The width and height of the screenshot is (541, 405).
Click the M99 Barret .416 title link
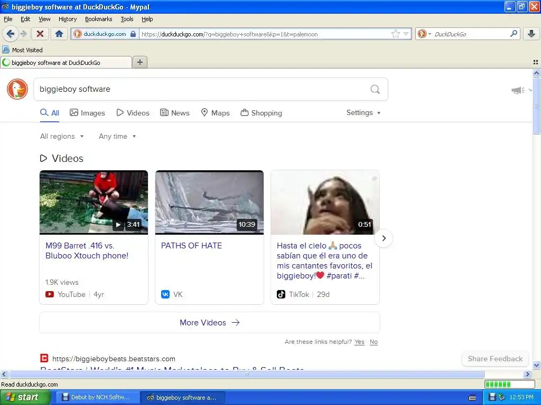pyautogui.click(x=87, y=250)
